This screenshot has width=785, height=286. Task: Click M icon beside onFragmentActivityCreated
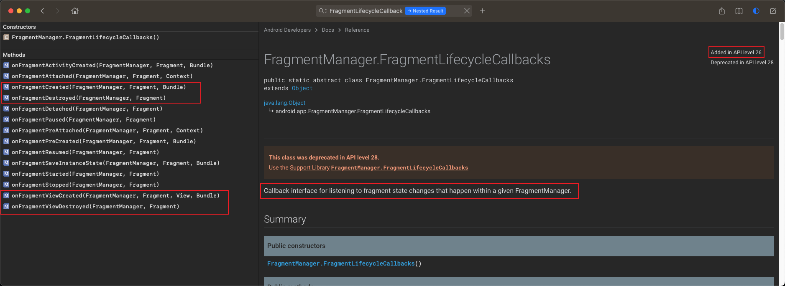pos(6,65)
